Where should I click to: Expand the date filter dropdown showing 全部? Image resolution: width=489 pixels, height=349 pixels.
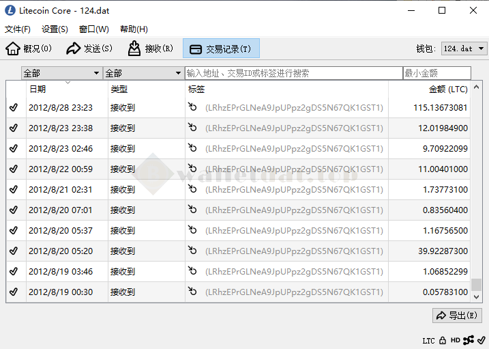pyautogui.click(x=61, y=73)
